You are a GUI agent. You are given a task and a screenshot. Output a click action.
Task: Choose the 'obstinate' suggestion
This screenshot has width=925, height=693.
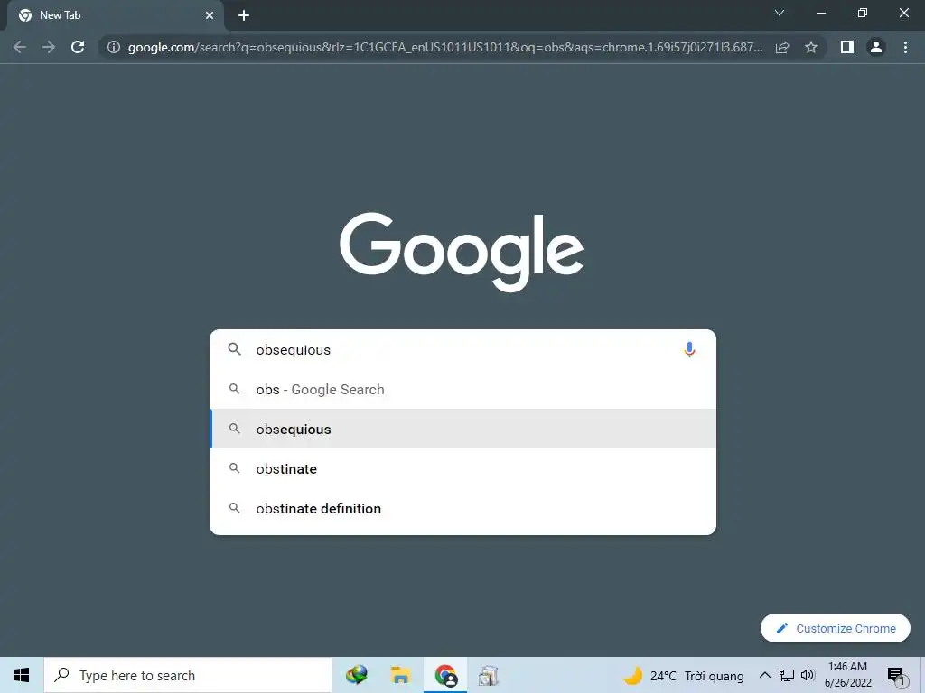coord(463,469)
